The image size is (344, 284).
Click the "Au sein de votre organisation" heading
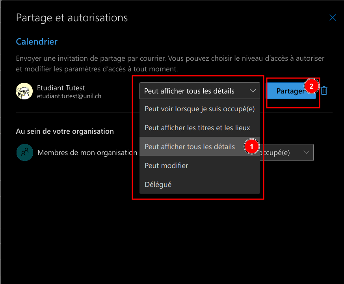[65, 131]
